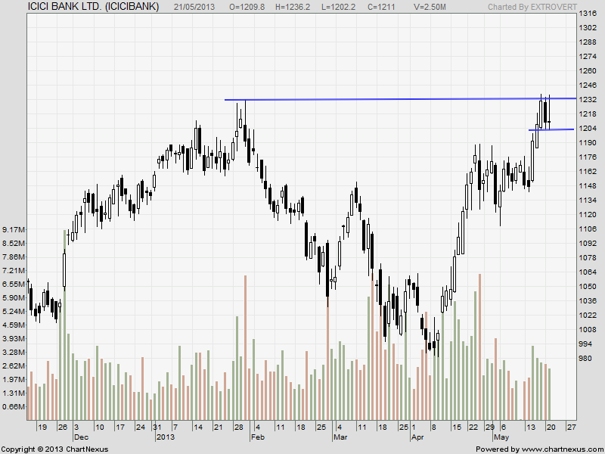Image resolution: width=605 pixels, height=454 pixels.
Task: Click the Copyright 2013 ChartNexus text
Action: 54,449
